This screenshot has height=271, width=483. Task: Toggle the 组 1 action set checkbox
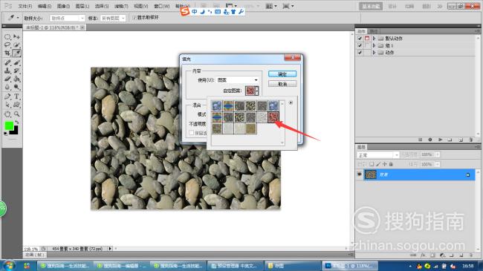360,45
